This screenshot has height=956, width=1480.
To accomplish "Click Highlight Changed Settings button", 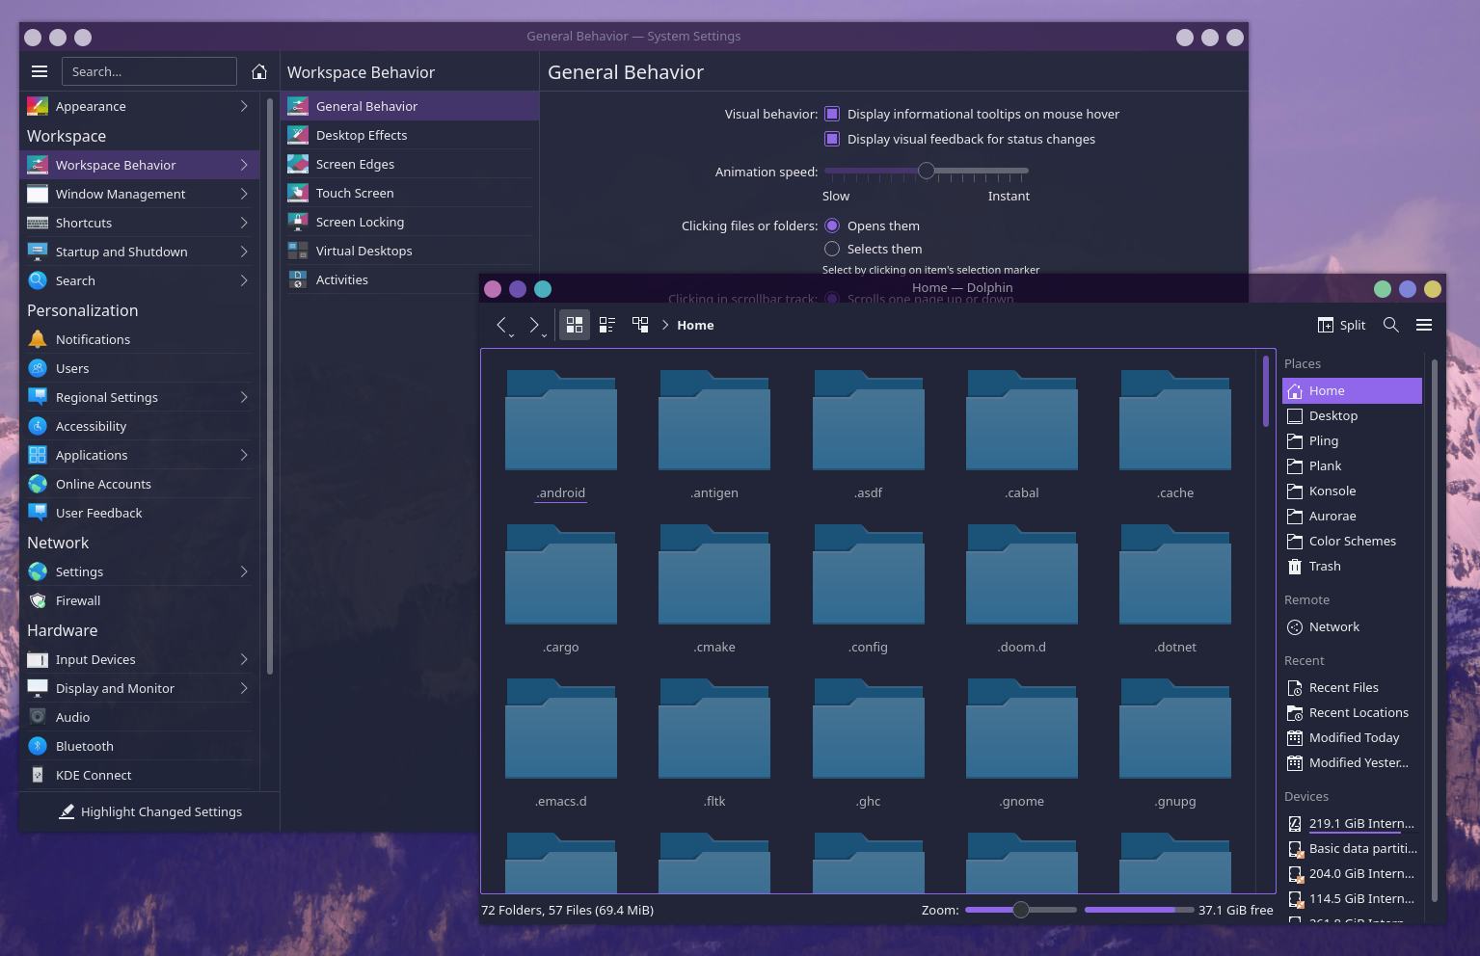I will coord(150,811).
